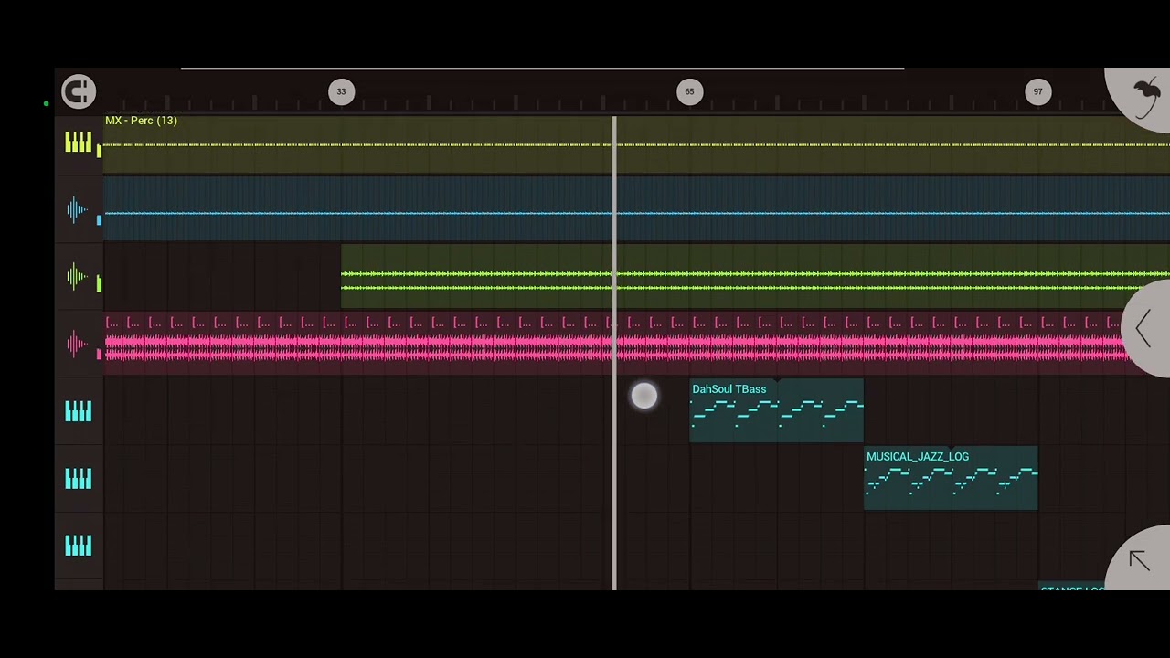Select the blue audio clip
Image resolution: width=1170 pixels, height=658 pixels.
tap(636, 209)
